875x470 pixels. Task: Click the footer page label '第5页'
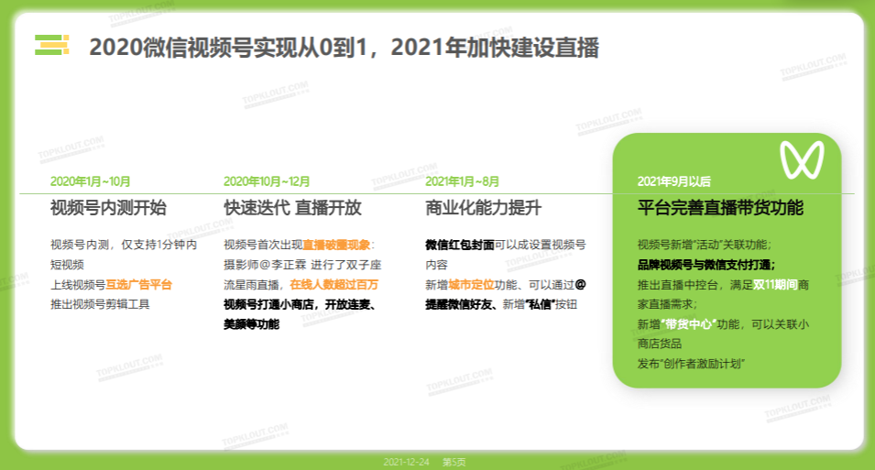454,462
